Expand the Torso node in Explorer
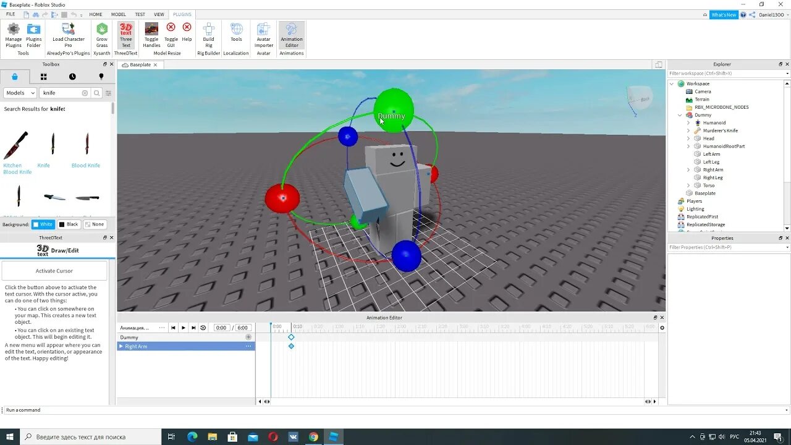The width and height of the screenshot is (791, 445). [688, 185]
